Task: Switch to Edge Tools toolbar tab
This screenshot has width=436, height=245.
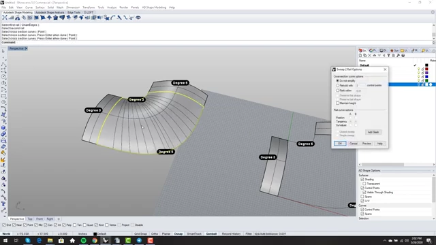Action: point(74,12)
